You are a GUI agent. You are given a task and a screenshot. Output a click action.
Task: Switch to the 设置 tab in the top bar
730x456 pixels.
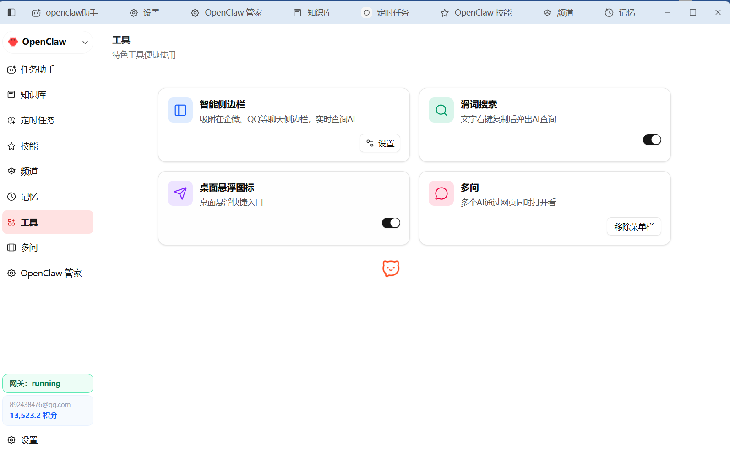(x=144, y=13)
